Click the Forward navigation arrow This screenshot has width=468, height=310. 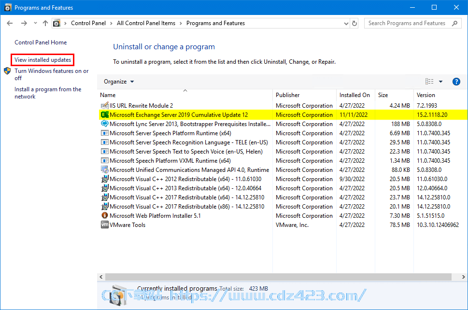tap(24, 23)
